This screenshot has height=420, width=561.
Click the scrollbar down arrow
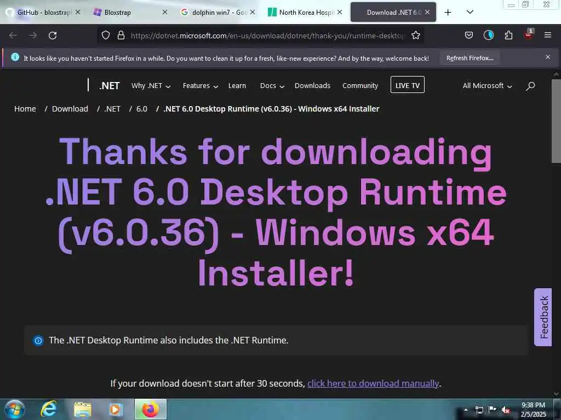[556, 394]
